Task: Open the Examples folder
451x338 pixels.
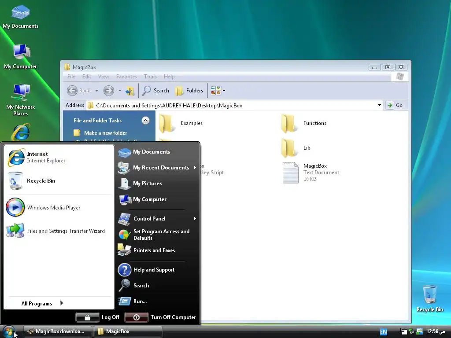Action: pyautogui.click(x=181, y=123)
